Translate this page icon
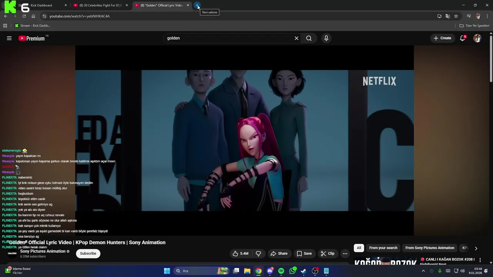This screenshot has height=277, width=493. (x=448, y=16)
